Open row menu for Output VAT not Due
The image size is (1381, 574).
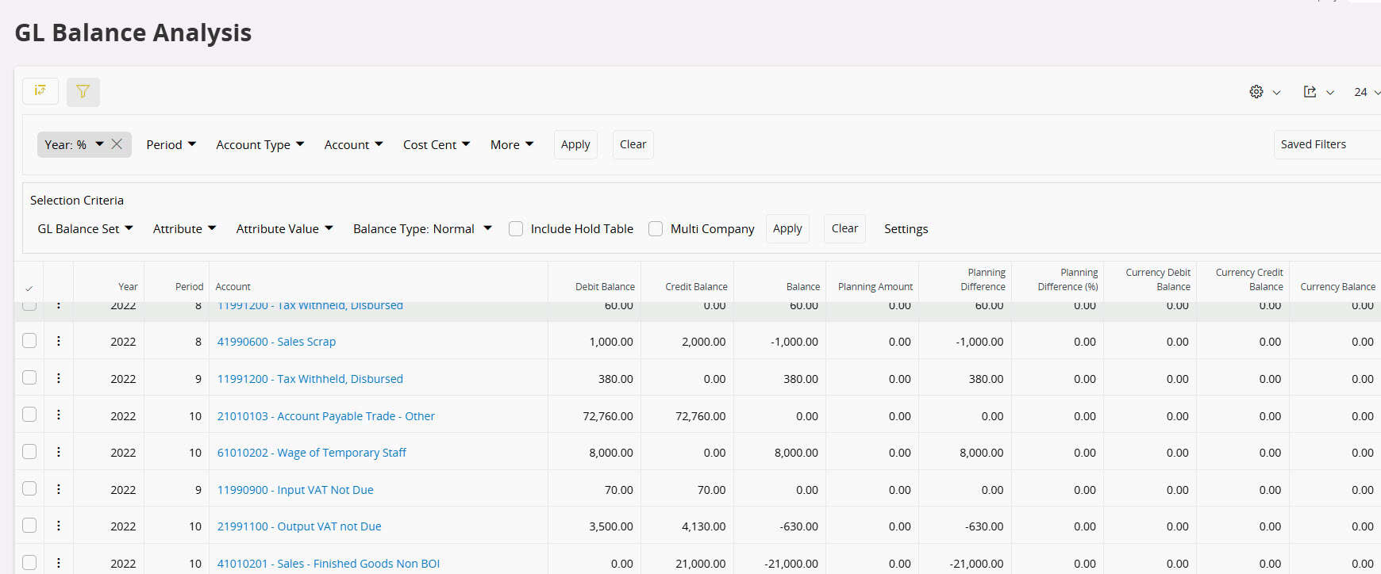pos(59,526)
